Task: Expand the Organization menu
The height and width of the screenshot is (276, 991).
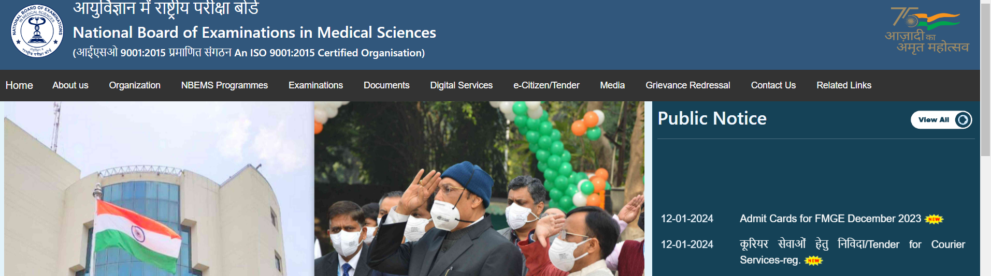Action: (135, 85)
